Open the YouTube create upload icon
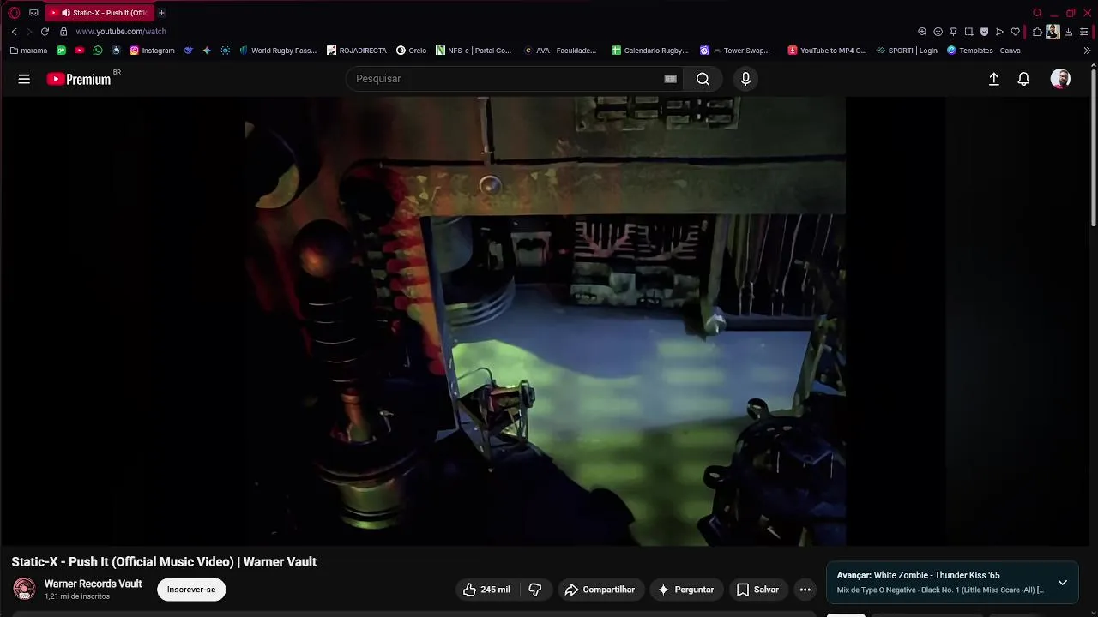Image resolution: width=1098 pixels, height=617 pixels. point(993,79)
